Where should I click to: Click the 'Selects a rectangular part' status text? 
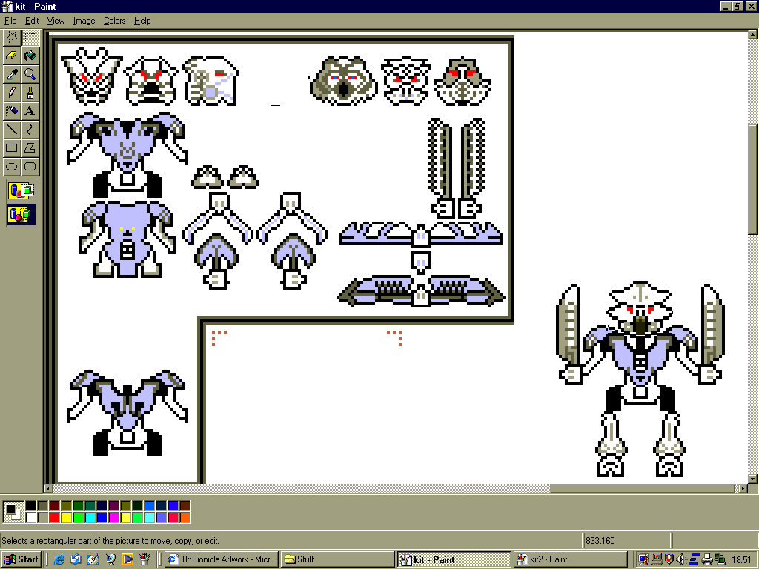110,540
